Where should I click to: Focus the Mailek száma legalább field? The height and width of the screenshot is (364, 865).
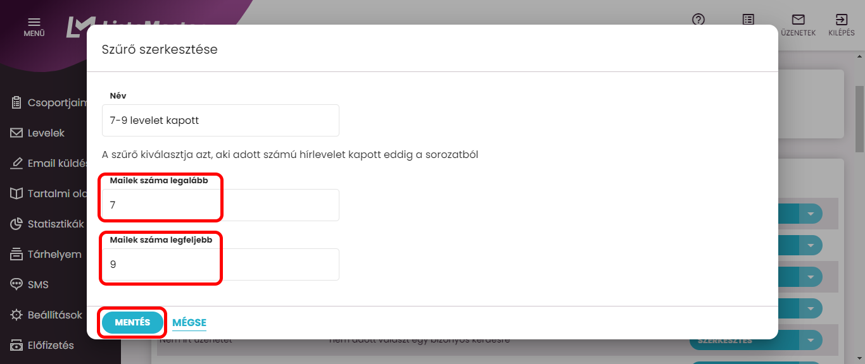click(x=220, y=205)
